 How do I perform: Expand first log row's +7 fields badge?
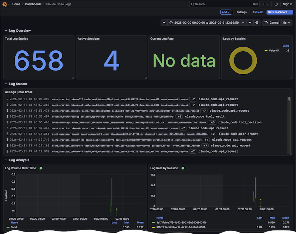coord(193,99)
